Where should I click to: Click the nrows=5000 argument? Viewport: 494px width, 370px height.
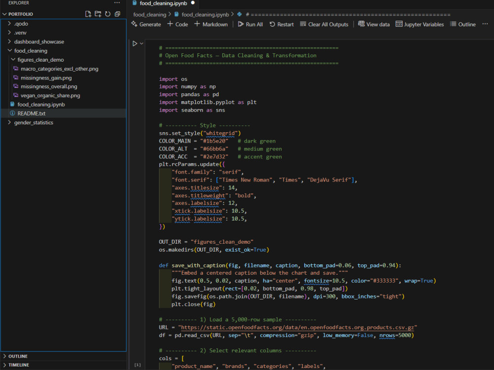coord(395,335)
